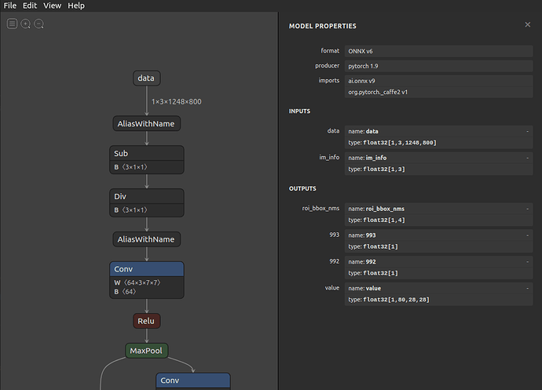The height and width of the screenshot is (390, 542).
Task: Open the Edit menu
Action: click(x=30, y=5)
